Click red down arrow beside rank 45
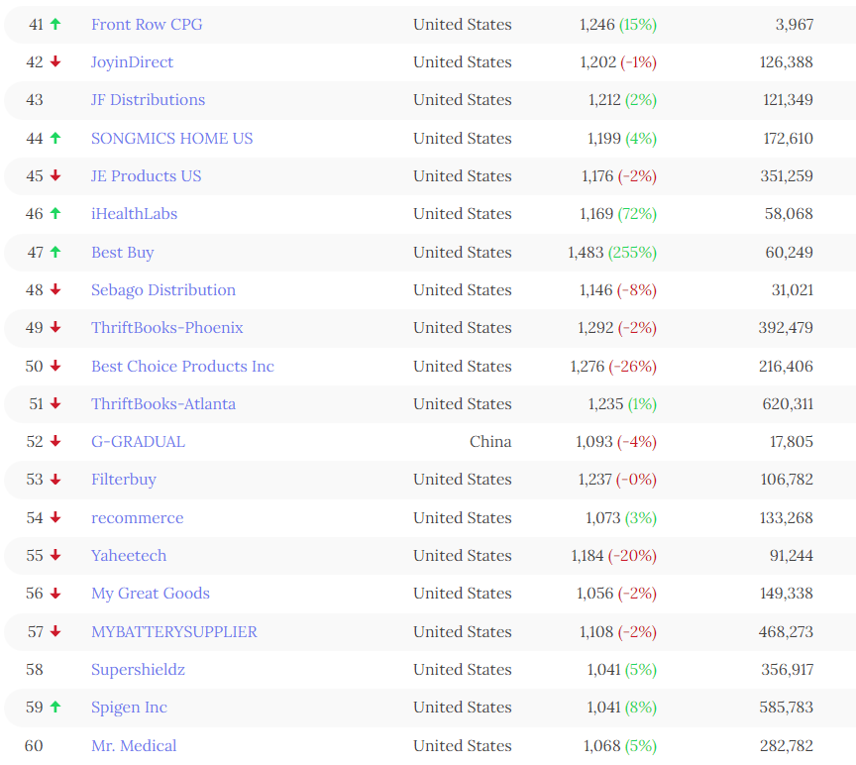This screenshot has width=856, height=765. [x=55, y=175]
